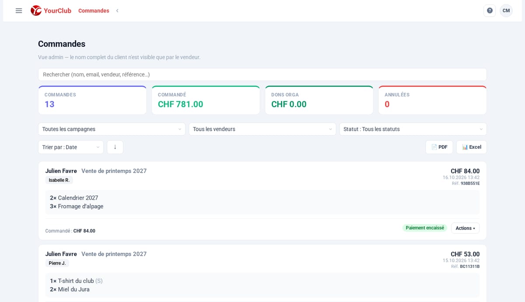Select the Annulées stat card
The width and height of the screenshot is (525, 302).
pos(432,100)
